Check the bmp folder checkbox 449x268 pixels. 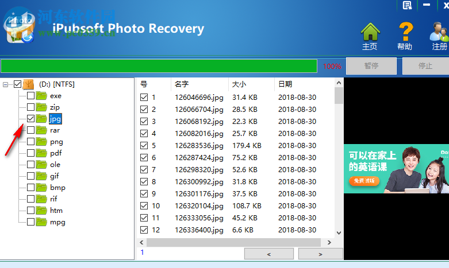[30, 188]
